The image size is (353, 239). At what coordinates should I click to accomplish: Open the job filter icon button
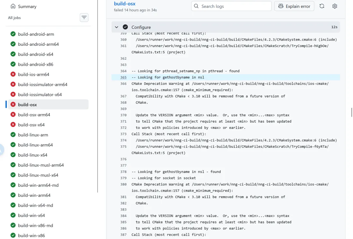[84, 18]
